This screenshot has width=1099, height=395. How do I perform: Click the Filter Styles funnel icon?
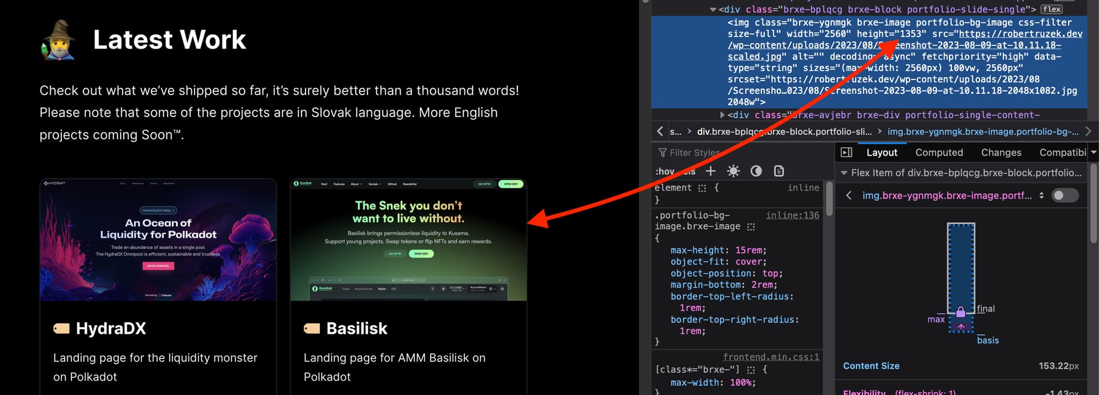click(x=662, y=153)
